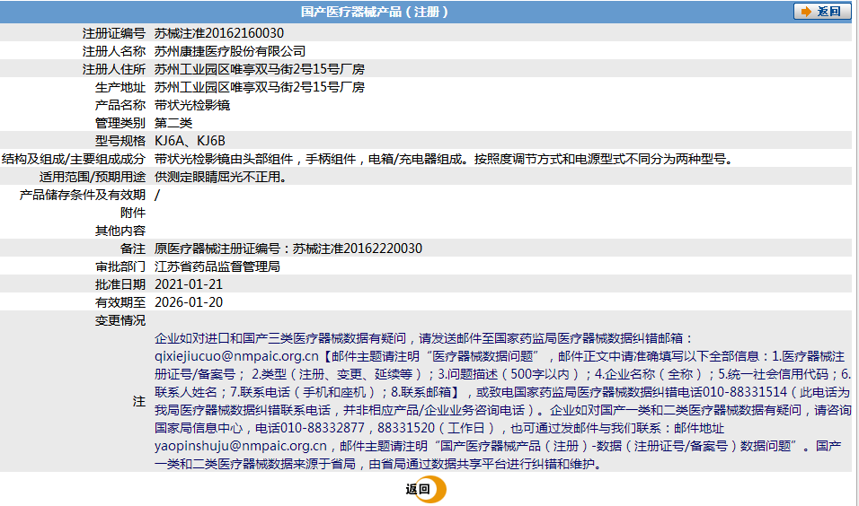The image size is (859, 506).
Task: Click the 注册人名称 field label
Action: (x=114, y=51)
